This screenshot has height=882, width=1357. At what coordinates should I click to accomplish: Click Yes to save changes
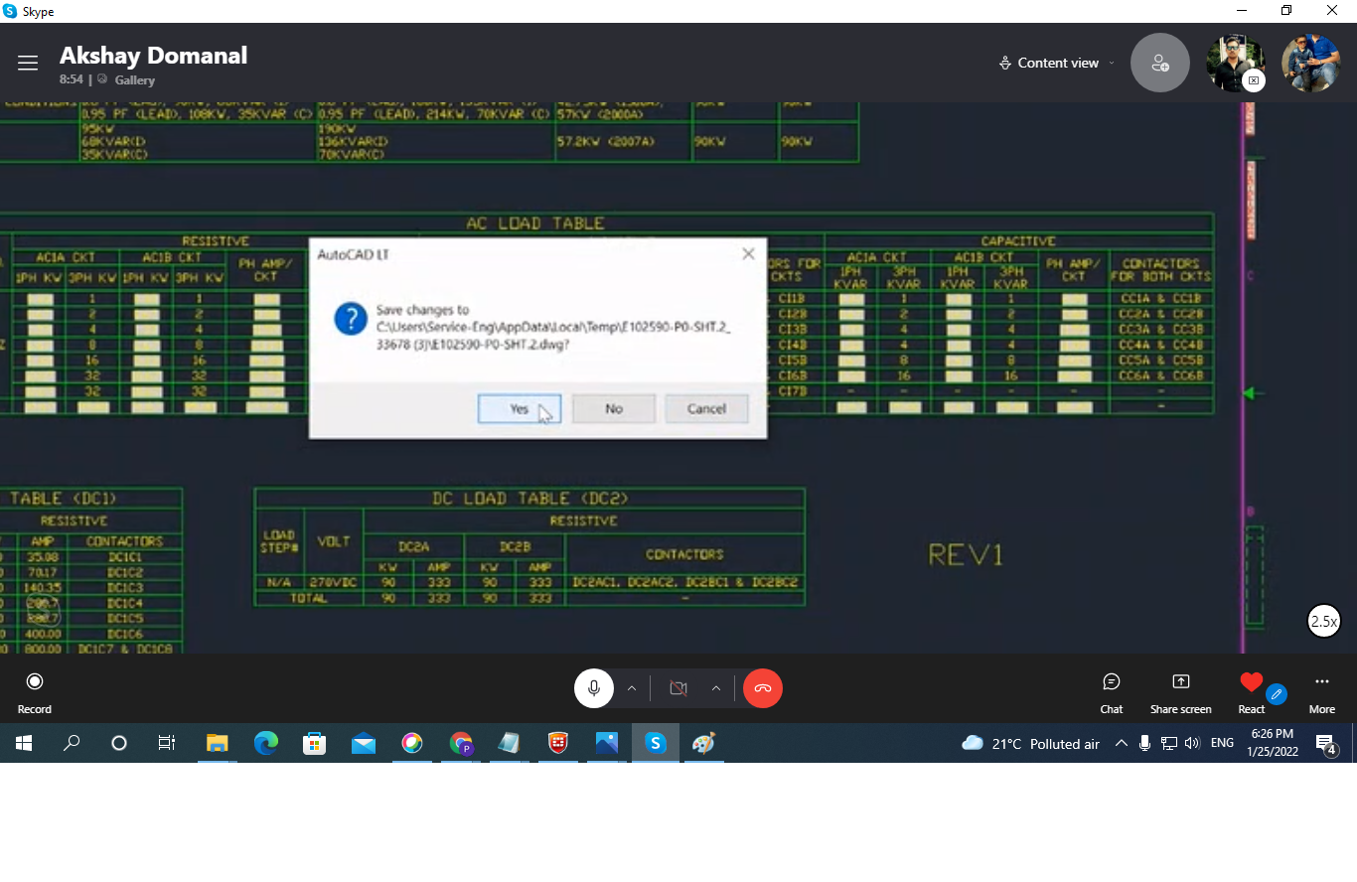519,409
